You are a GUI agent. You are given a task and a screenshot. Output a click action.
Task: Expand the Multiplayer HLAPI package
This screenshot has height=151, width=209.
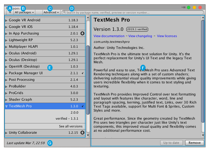coord(6,47)
